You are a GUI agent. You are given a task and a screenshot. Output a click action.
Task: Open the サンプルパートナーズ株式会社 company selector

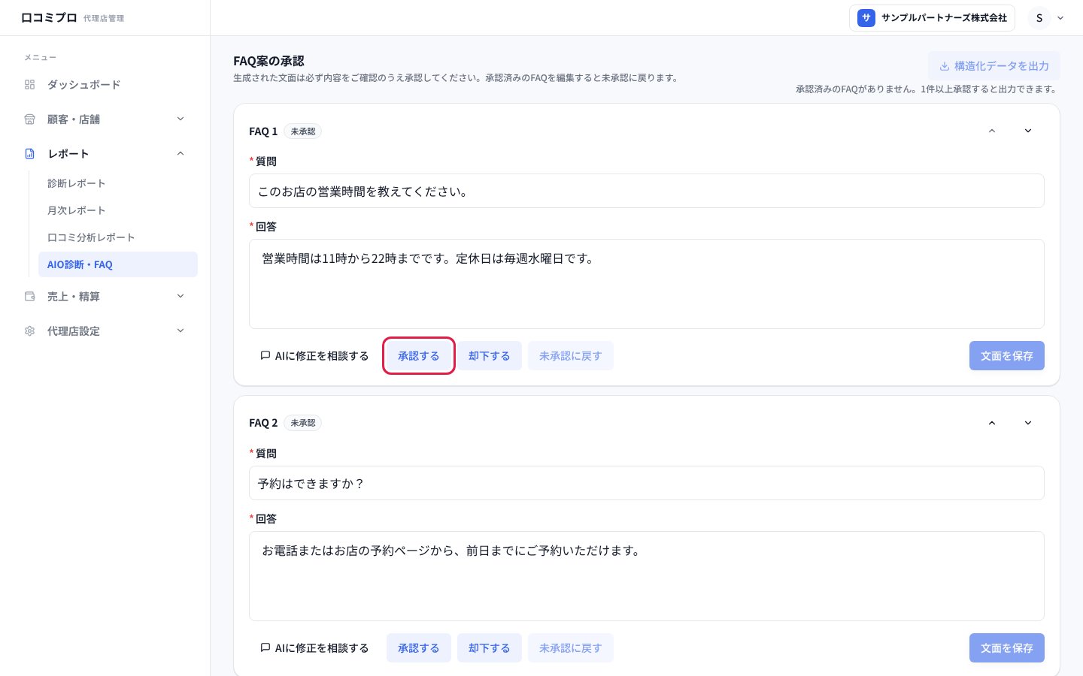[x=932, y=18]
